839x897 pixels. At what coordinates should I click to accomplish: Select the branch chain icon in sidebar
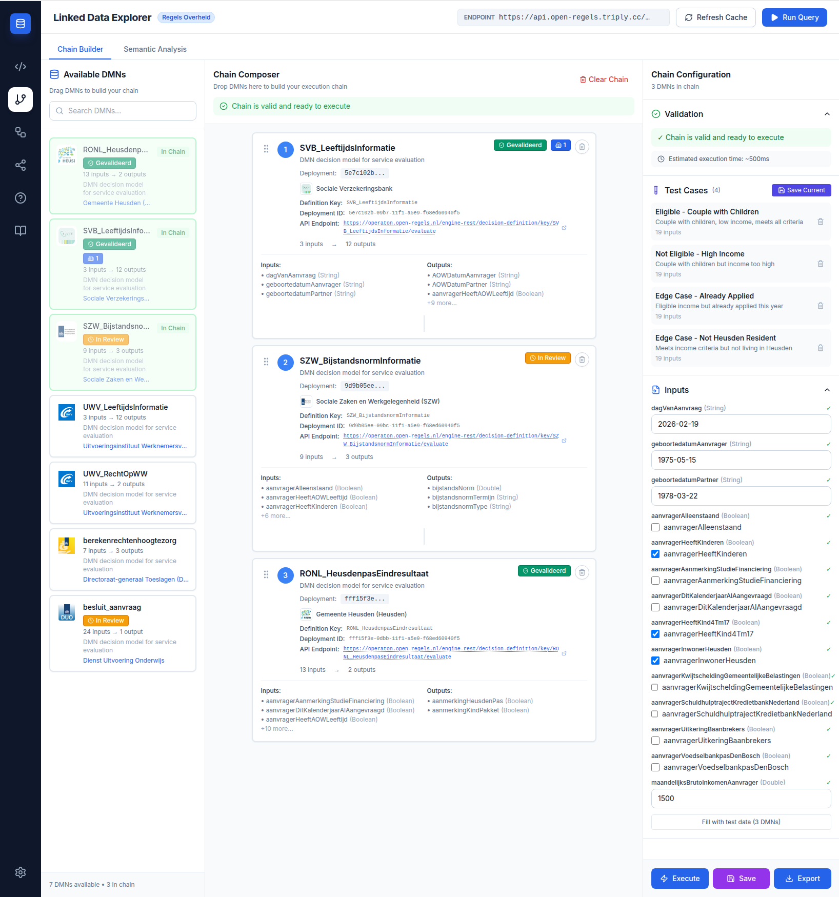21,99
